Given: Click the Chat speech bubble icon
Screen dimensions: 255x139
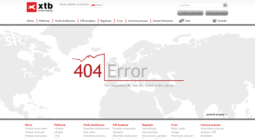Looking at the screenshot, I should tap(181, 21).
